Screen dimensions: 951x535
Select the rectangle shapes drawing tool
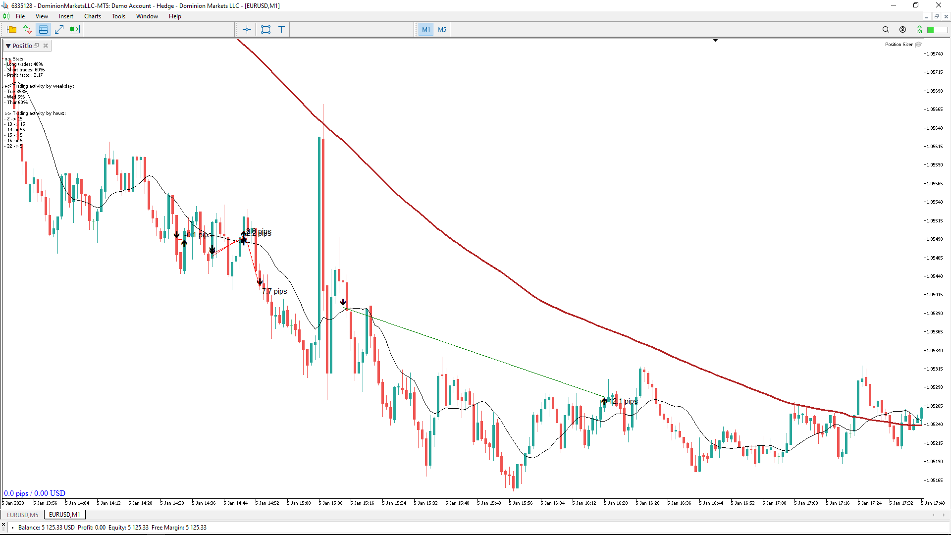tap(265, 30)
